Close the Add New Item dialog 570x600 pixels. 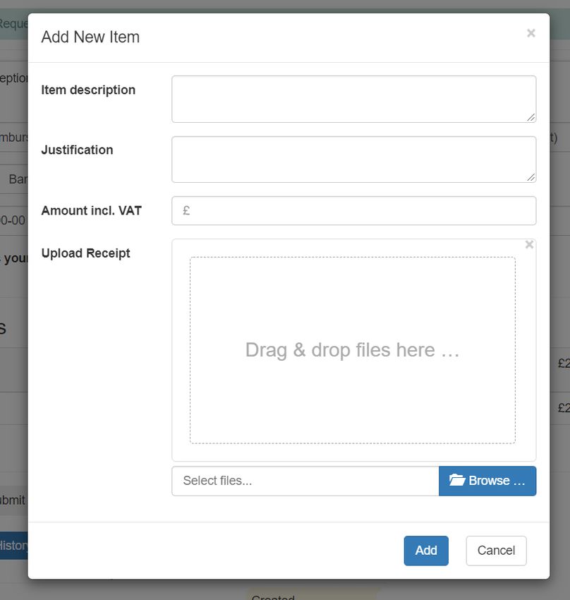pyautogui.click(x=530, y=33)
